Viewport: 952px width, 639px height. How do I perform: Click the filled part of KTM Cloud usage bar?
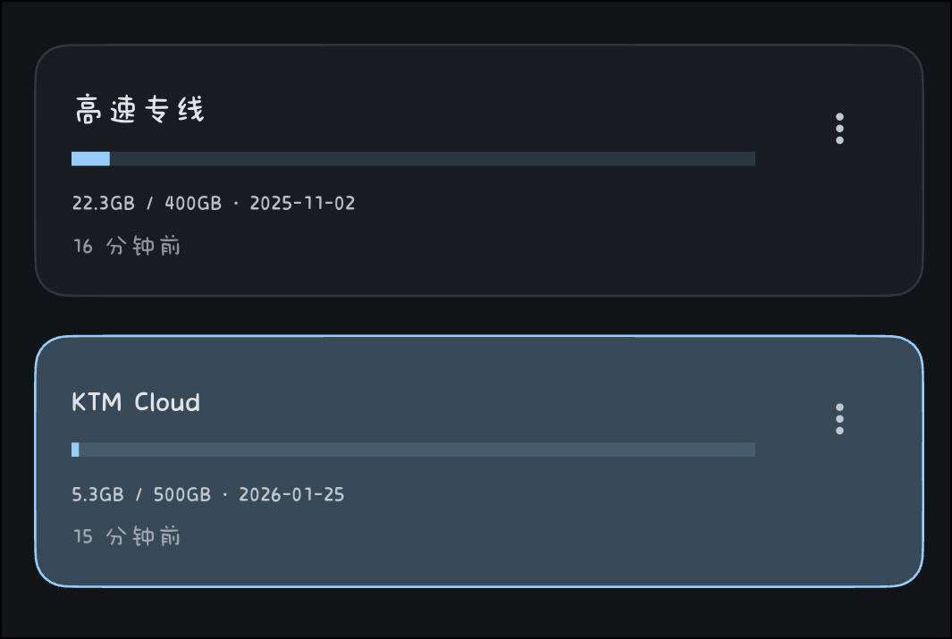pyautogui.click(x=75, y=450)
